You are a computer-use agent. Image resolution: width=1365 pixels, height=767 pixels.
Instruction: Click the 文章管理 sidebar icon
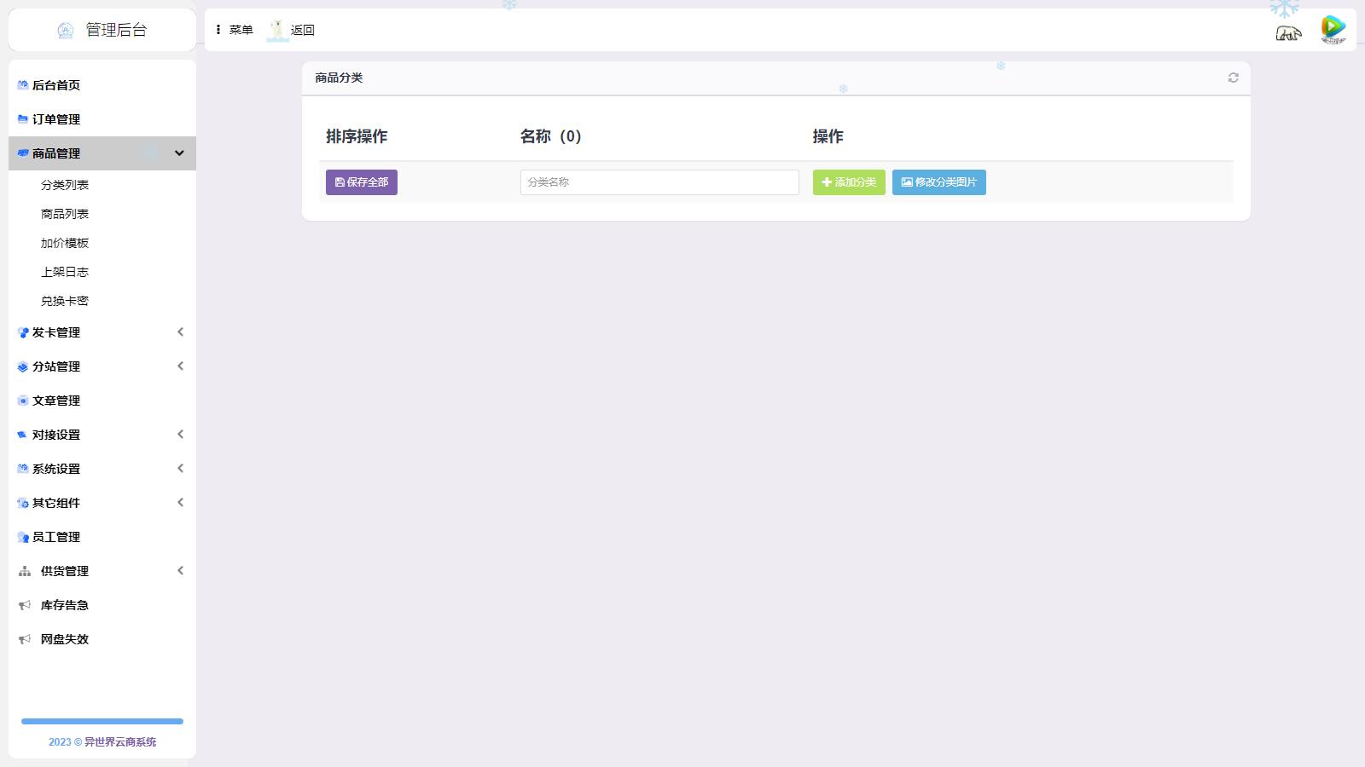[x=23, y=401]
